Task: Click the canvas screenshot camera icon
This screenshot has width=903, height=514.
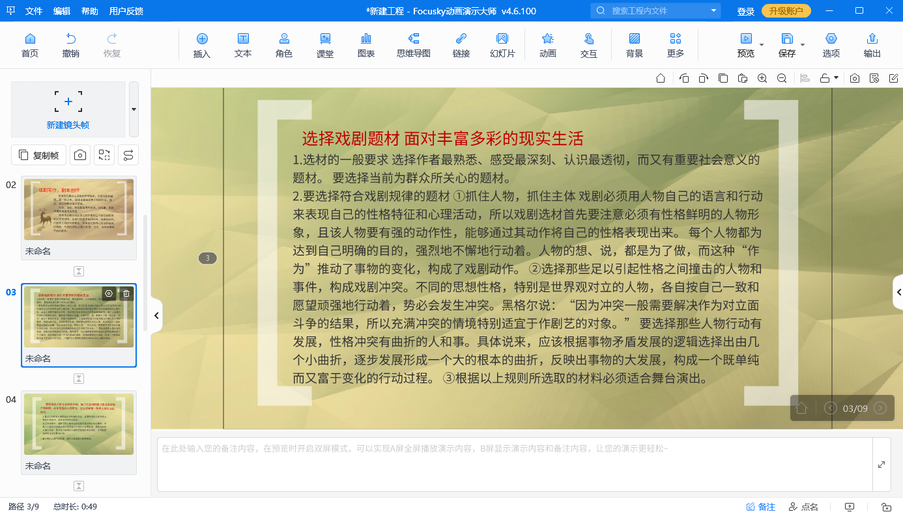Action: click(855, 78)
